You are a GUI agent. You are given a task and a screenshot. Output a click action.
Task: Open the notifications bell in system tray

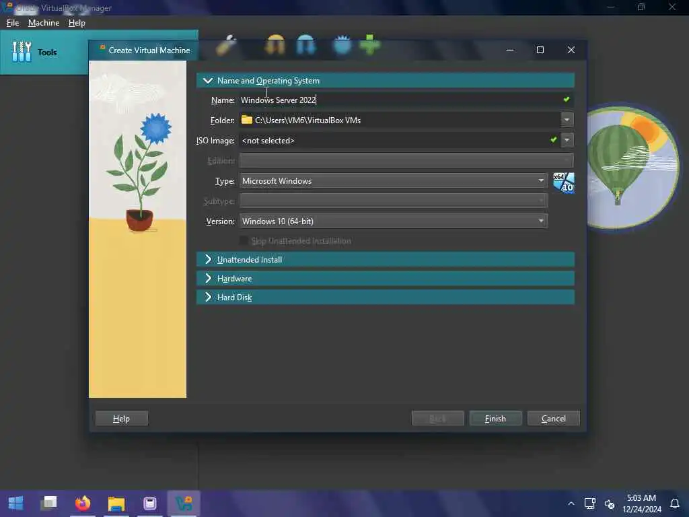[x=675, y=504]
